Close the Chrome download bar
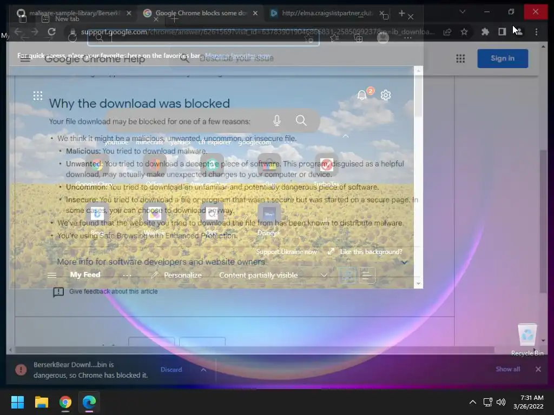Screen dimensions: 554x415 point(538,369)
